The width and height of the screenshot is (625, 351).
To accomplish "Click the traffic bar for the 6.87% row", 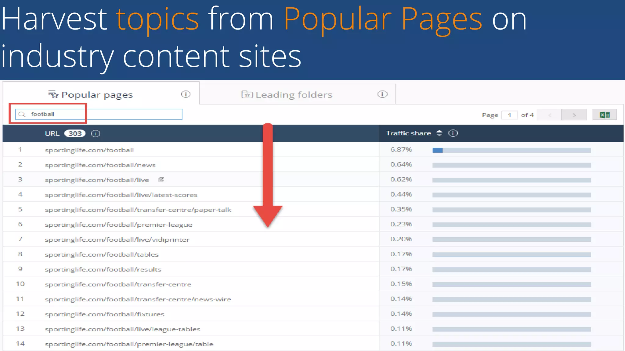I will click(512, 150).
